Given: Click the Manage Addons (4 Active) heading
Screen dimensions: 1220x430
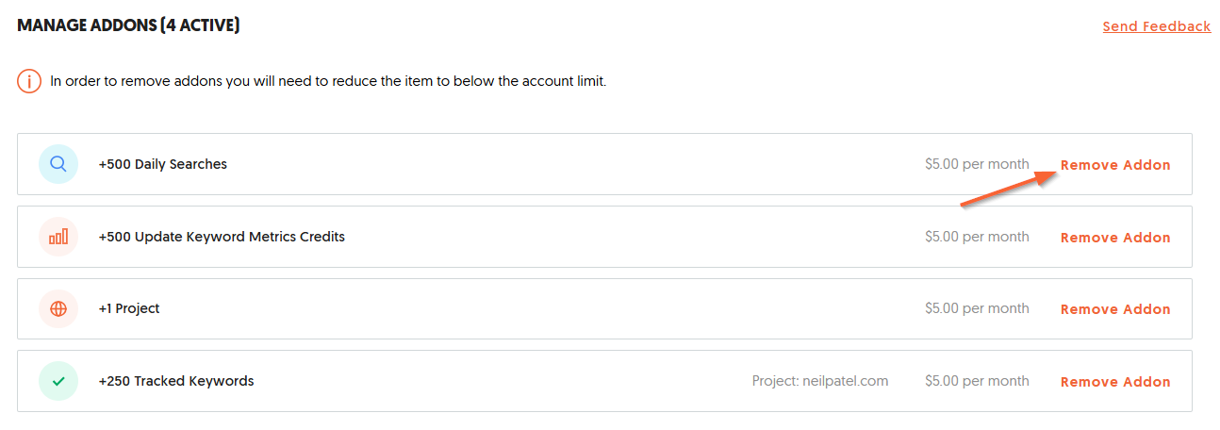Looking at the screenshot, I should 128,25.
